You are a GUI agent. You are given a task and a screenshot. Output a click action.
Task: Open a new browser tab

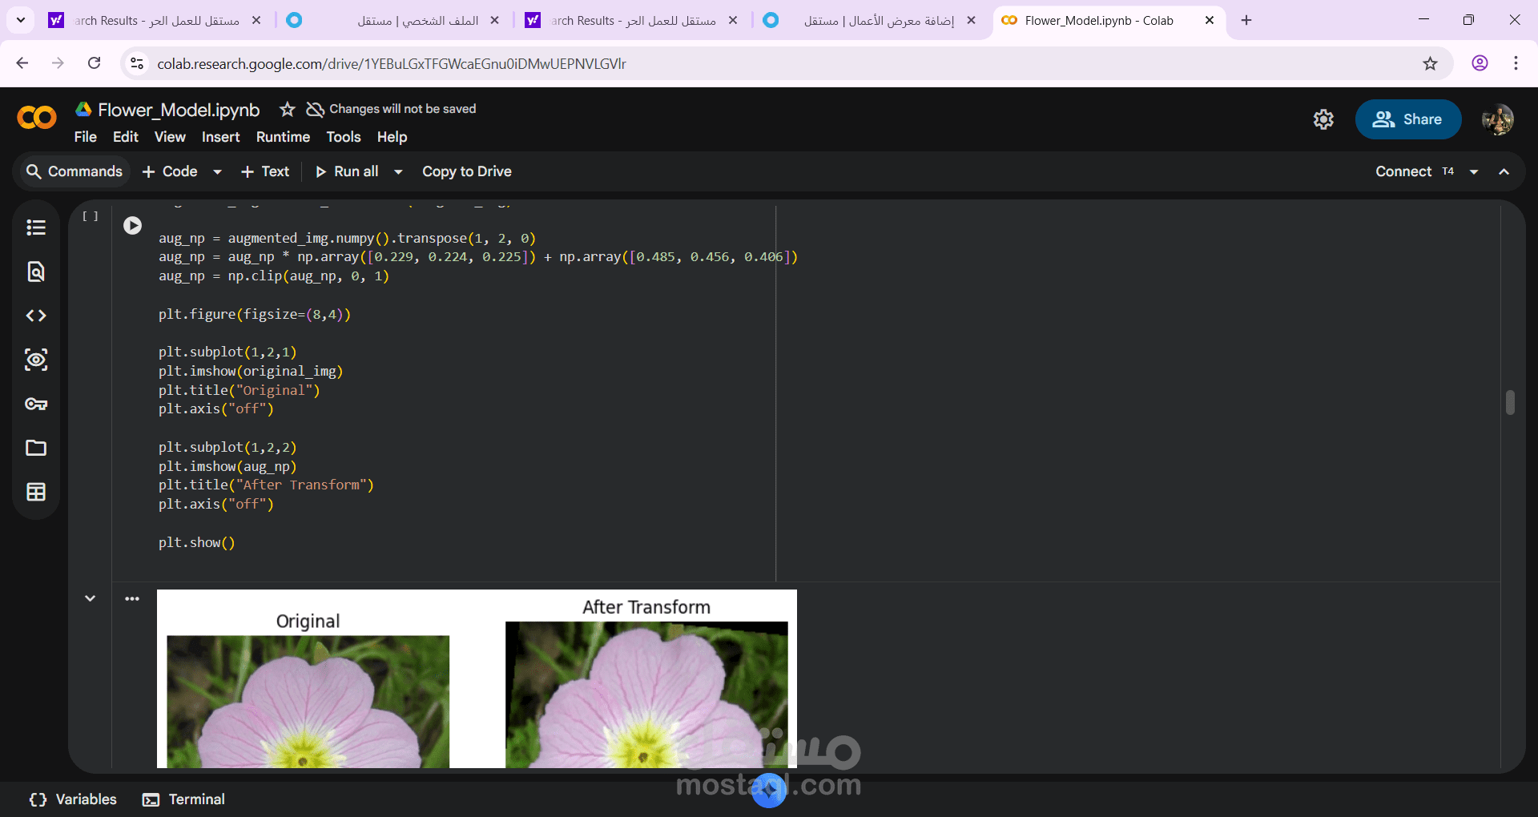[1246, 20]
